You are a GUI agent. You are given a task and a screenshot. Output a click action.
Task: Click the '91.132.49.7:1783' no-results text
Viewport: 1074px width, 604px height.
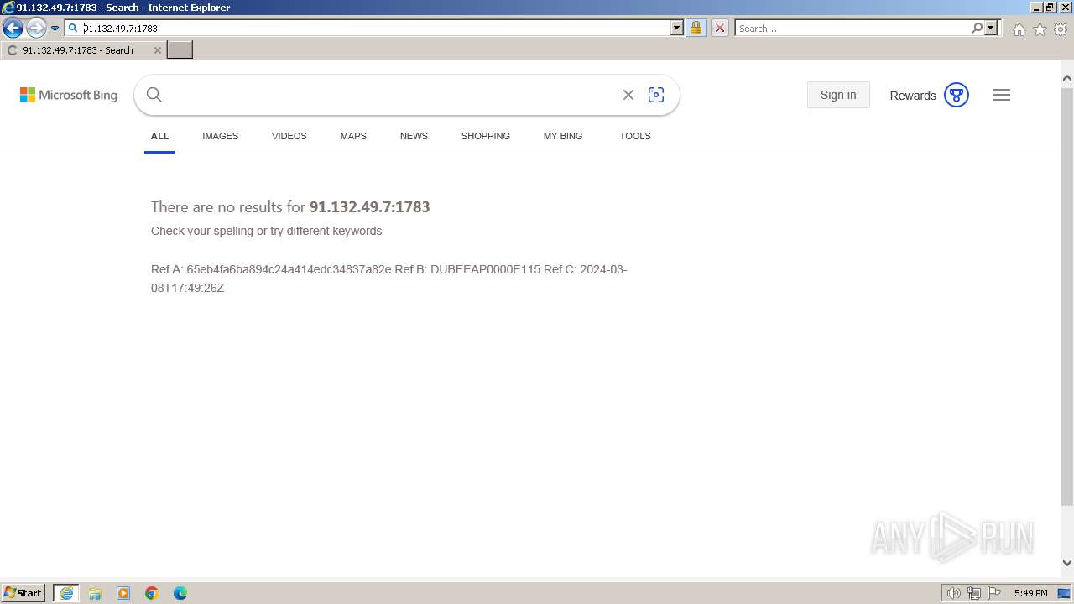click(x=369, y=206)
